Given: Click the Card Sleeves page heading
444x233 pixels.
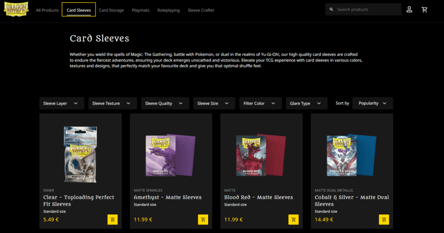Looking at the screenshot, I should (99, 38).
